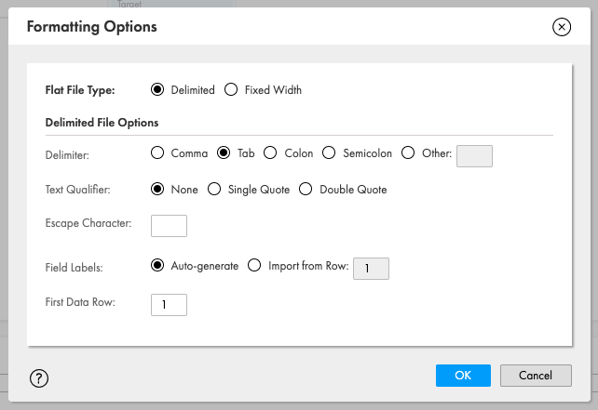Close the Formatting Options dialog
Screen dimensions: 598x410
562,27
